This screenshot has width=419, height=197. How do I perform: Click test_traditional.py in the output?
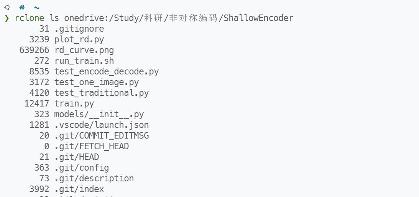(102, 93)
